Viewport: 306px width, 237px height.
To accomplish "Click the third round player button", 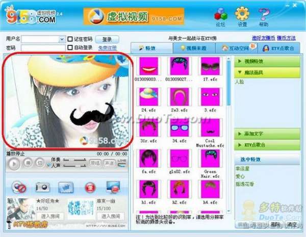I will point(40,163).
